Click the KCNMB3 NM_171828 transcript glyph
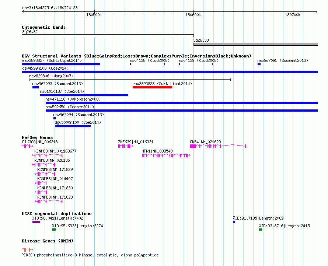Screen dimensions: 328x266 49,202
